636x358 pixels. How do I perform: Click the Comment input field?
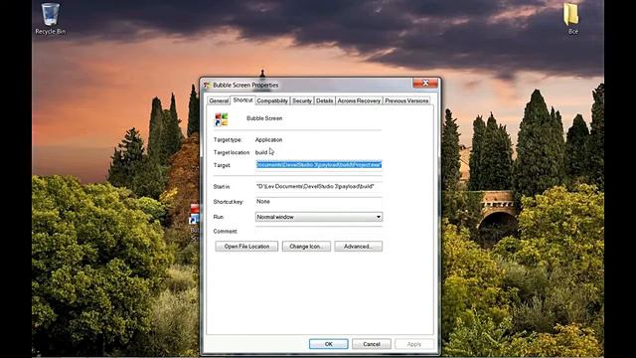pyautogui.click(x=319, y=232)
